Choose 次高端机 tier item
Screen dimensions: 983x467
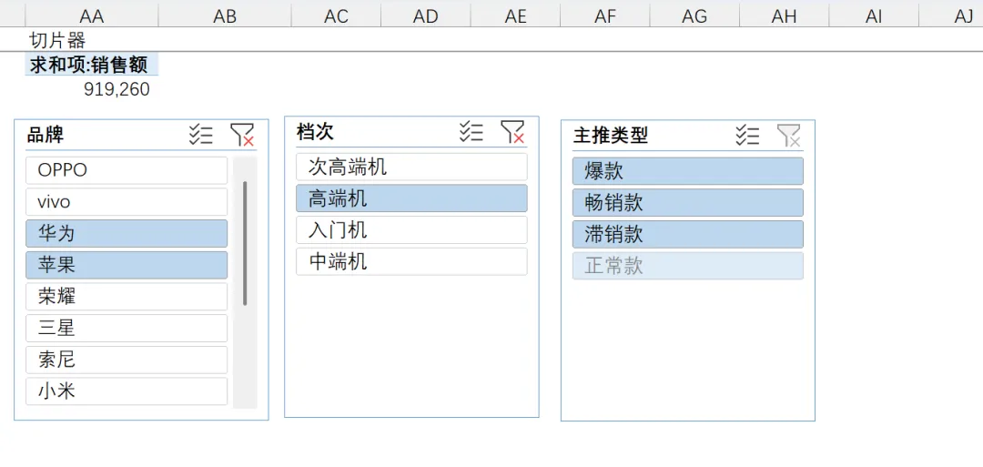[x=411, y=167]
